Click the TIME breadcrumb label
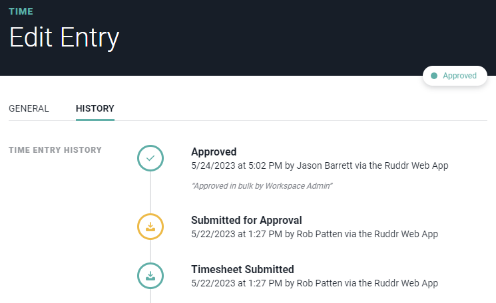 [21, 12]
